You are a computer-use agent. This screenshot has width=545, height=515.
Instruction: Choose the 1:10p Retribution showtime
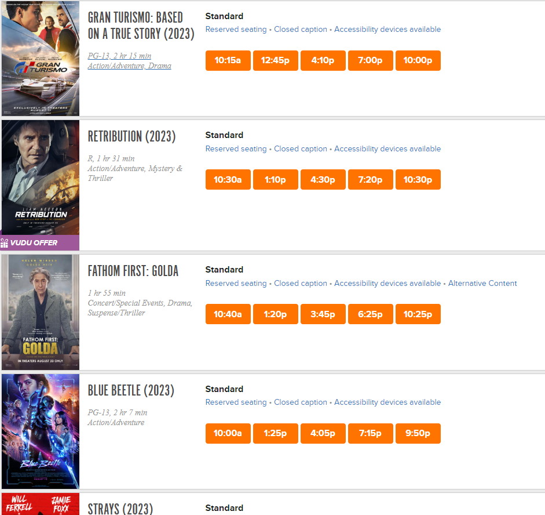click(275, 180)
